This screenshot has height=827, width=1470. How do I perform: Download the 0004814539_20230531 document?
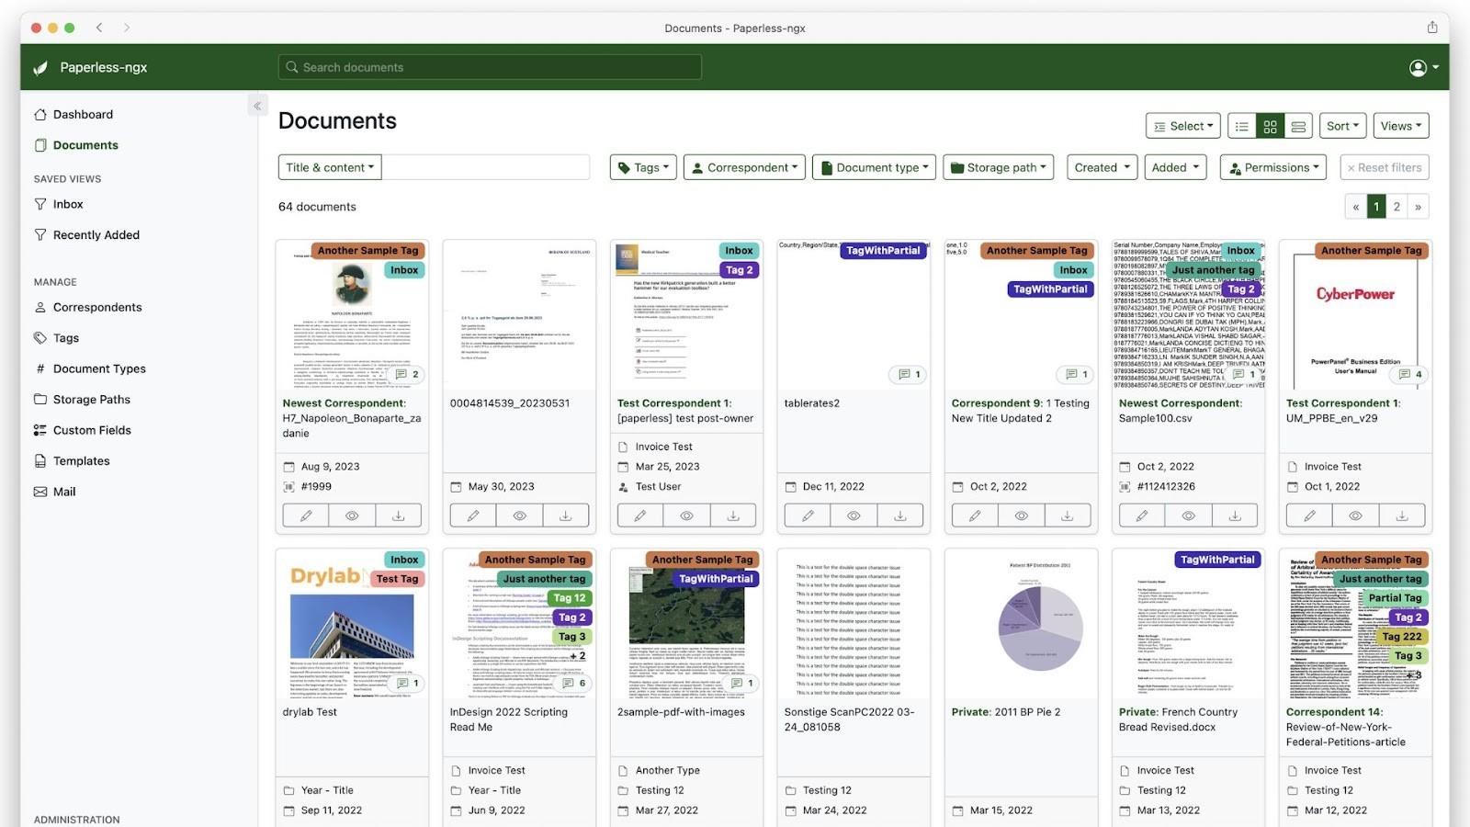[x=565, y=515]
